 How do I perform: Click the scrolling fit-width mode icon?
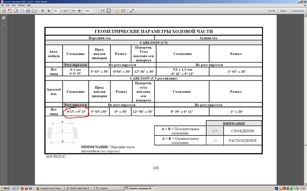coord(103,11)
